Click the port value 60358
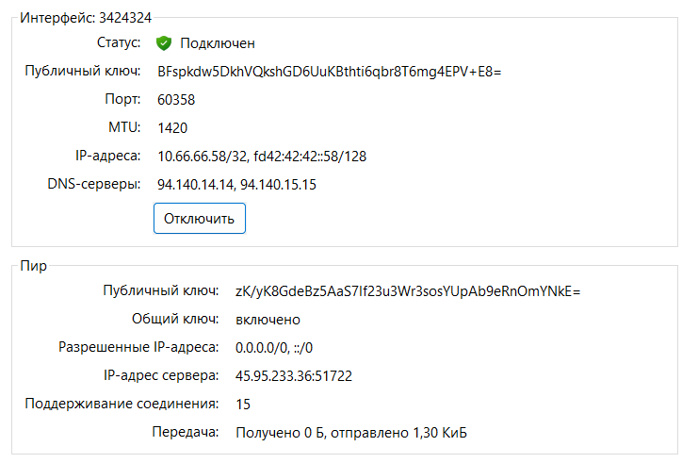The height and width of the screenshot is (463, 682). click(x=176, y=100)
